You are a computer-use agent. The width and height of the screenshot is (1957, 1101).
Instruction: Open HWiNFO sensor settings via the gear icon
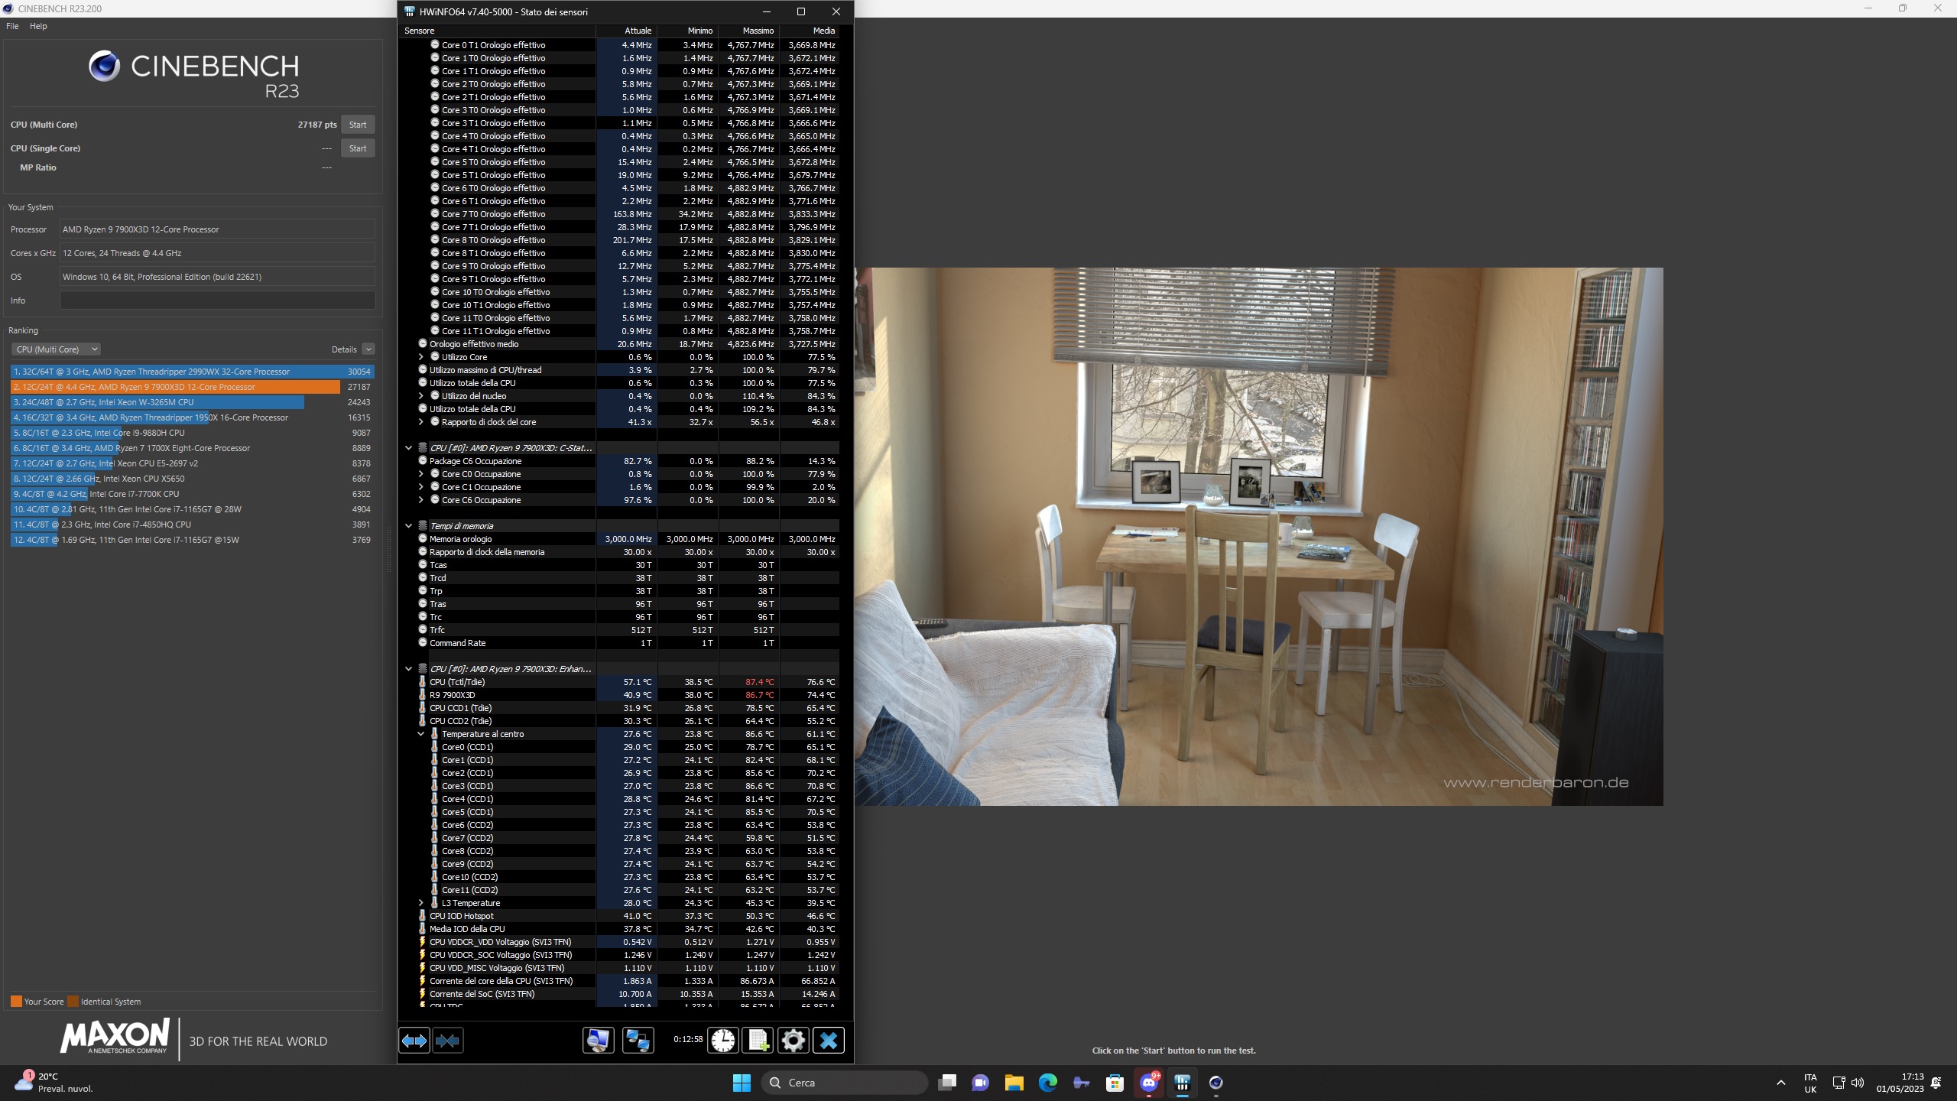pos(793,1040)
